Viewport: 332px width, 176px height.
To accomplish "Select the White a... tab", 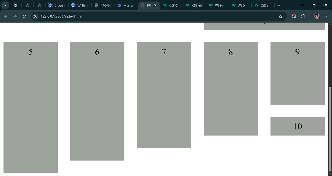I will click(80, 5).
